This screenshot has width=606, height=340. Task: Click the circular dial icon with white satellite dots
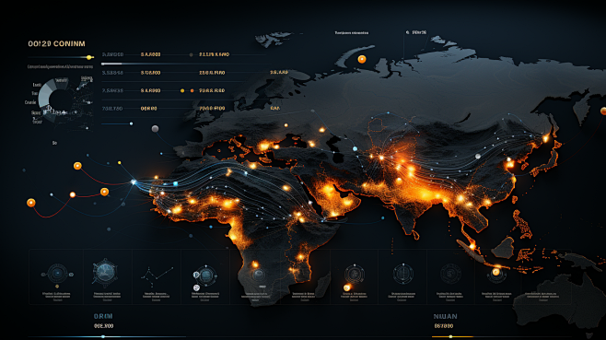[x=204, y=275]
